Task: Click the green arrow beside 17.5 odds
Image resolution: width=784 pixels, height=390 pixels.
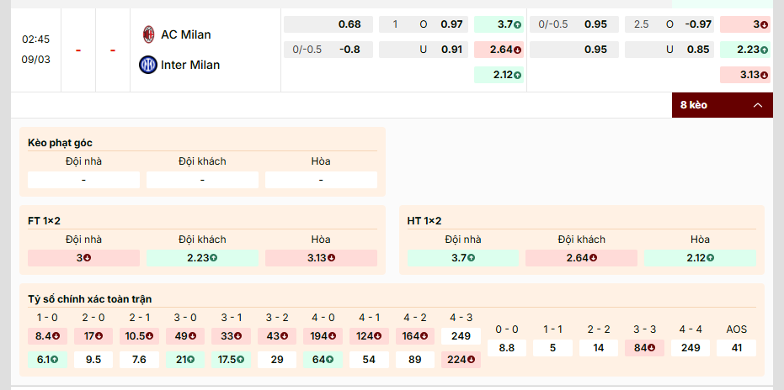Action: 240,360
